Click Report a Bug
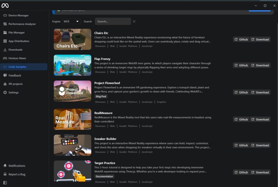Viewport: 278px width, 187px height. pyautogui.click(x=24, y=174)
